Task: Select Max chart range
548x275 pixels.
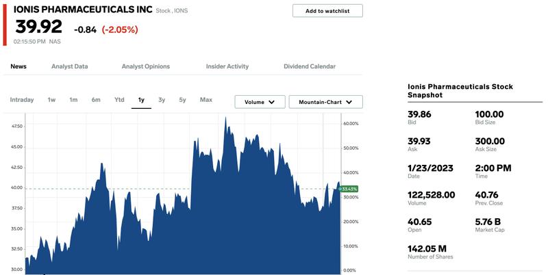Action: click(x=206, y=100)
